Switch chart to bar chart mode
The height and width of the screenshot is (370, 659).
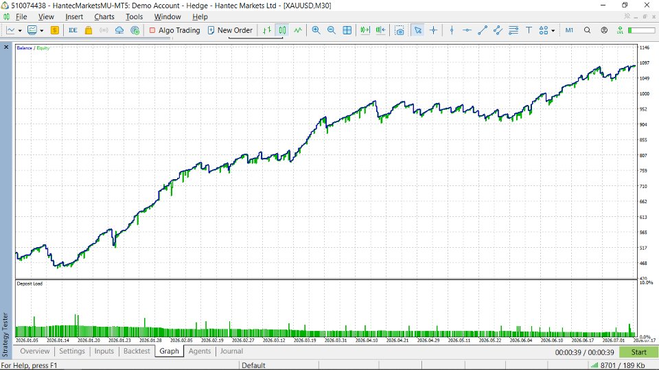pyautogui.click(x=267, y=30)
